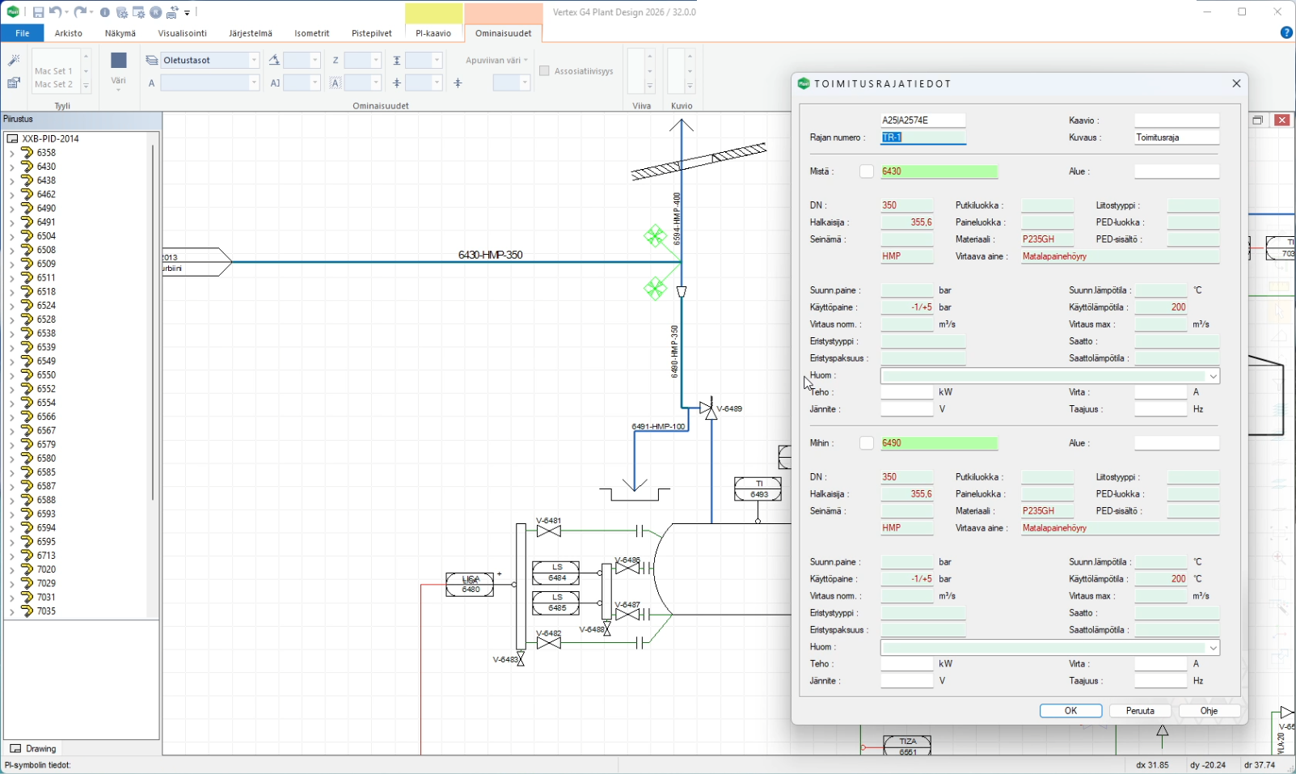Expand tree node 6430
The width and height of the screenshot is (1296, 774).
coord(12,167)
